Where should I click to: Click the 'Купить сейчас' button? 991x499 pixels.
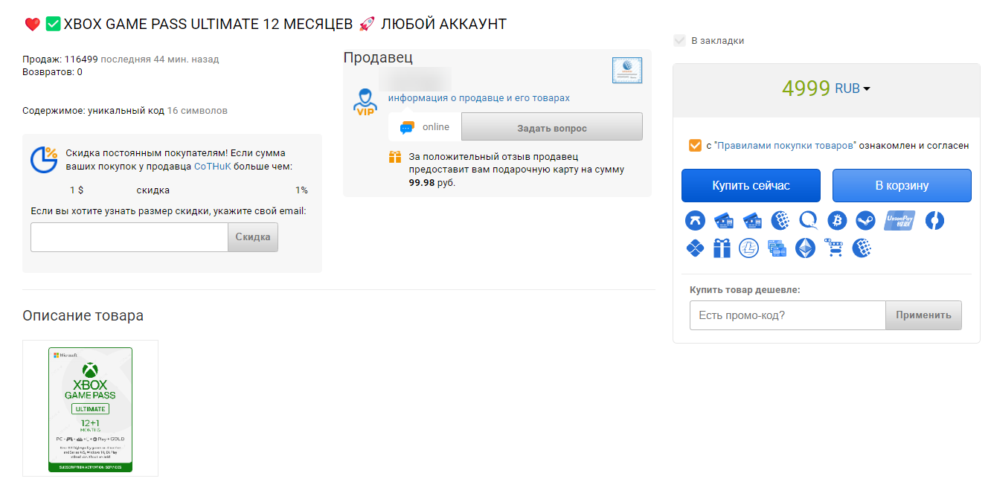click(x=751, y=185)
